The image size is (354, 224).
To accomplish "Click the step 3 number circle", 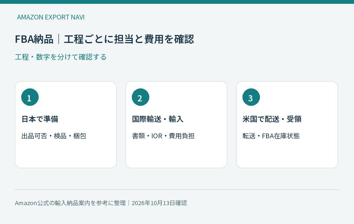I will [251, 97].
